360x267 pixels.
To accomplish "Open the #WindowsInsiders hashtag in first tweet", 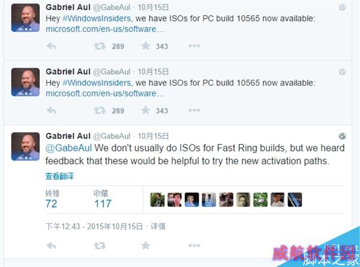I will pyautogui.click(x=97, y=19).
